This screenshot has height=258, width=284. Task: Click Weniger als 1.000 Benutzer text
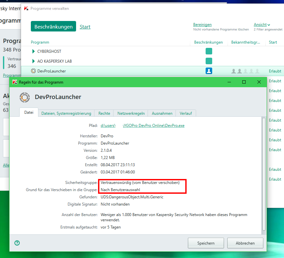(x=174, y=217)
